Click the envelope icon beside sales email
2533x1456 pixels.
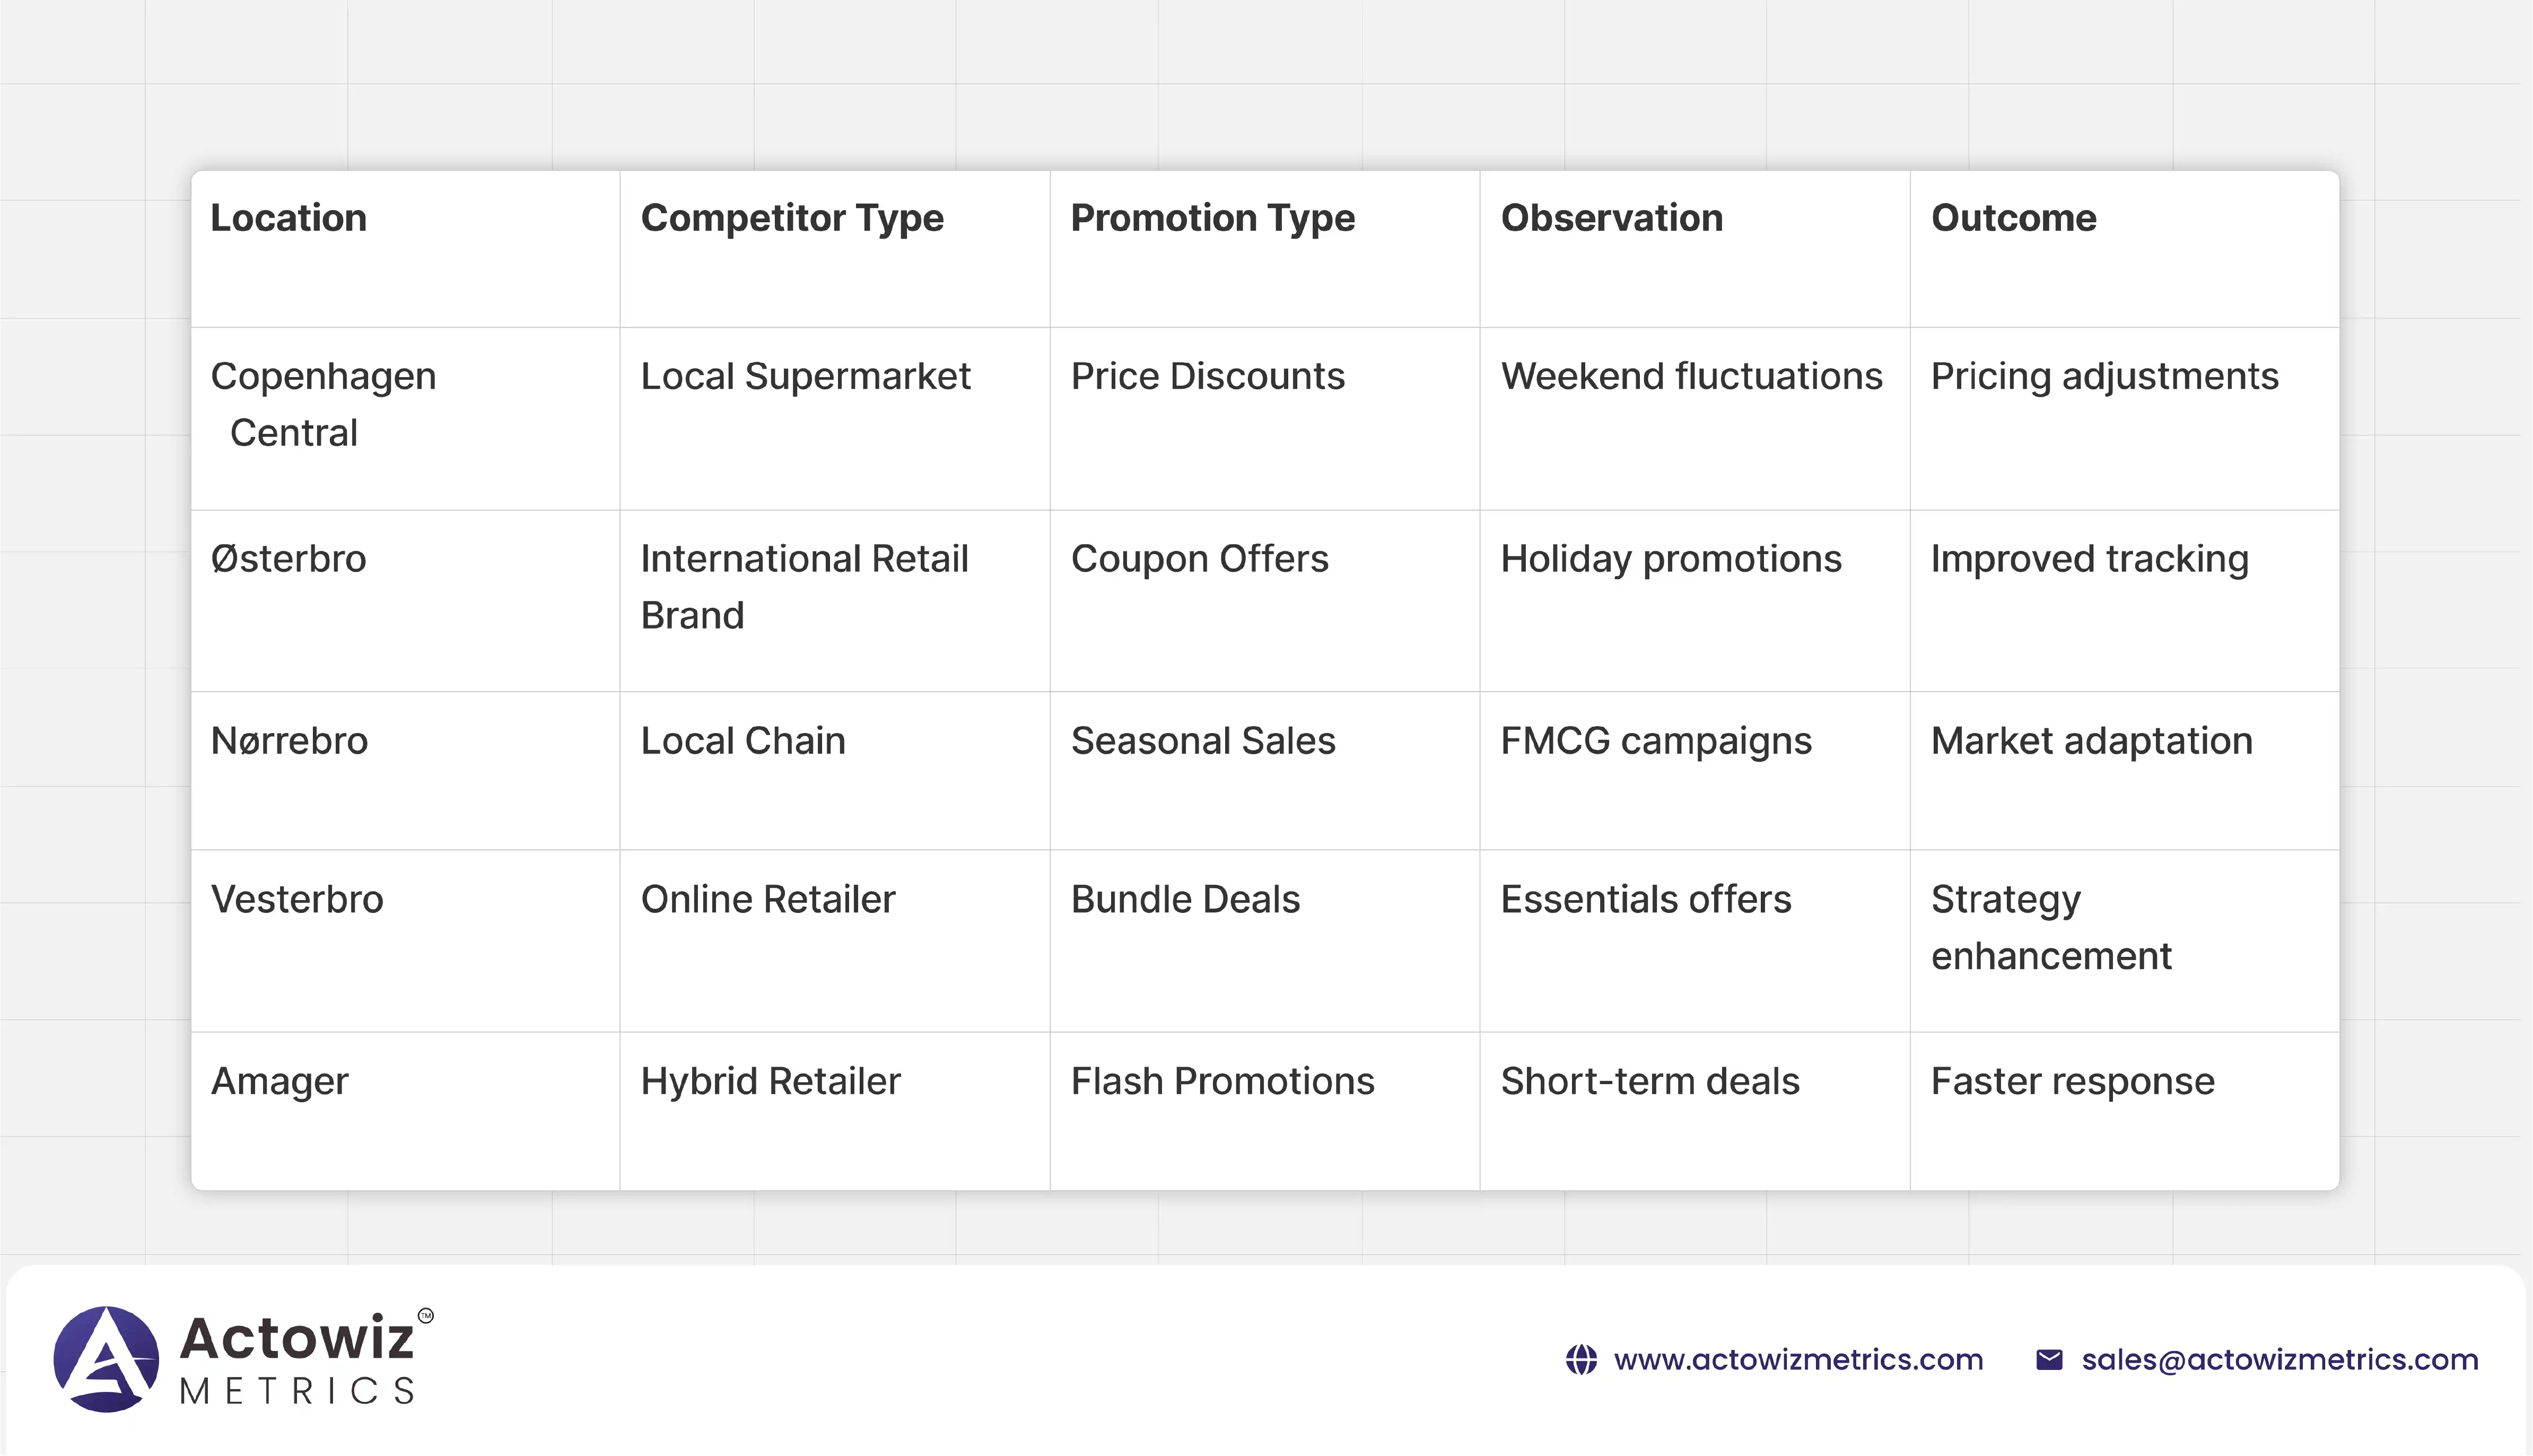[2048, 1360]
